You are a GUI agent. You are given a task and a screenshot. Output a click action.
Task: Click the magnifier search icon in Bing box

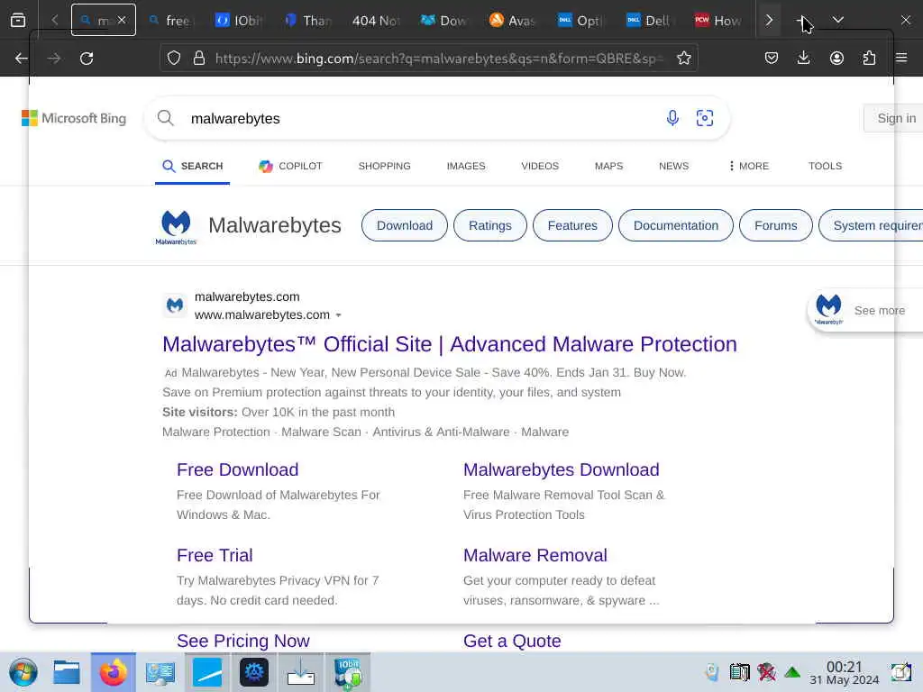(x=166, y=118)
